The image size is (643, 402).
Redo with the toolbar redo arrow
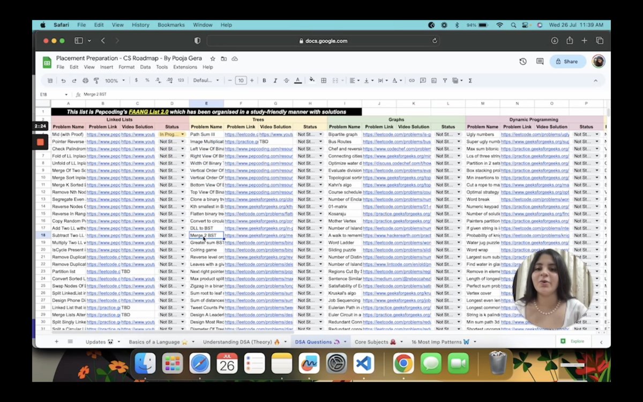click(74, 80)
